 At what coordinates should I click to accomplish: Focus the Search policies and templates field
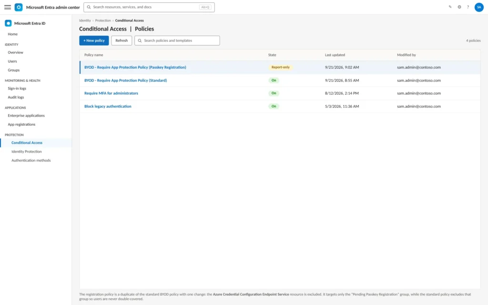pos(177,41)
